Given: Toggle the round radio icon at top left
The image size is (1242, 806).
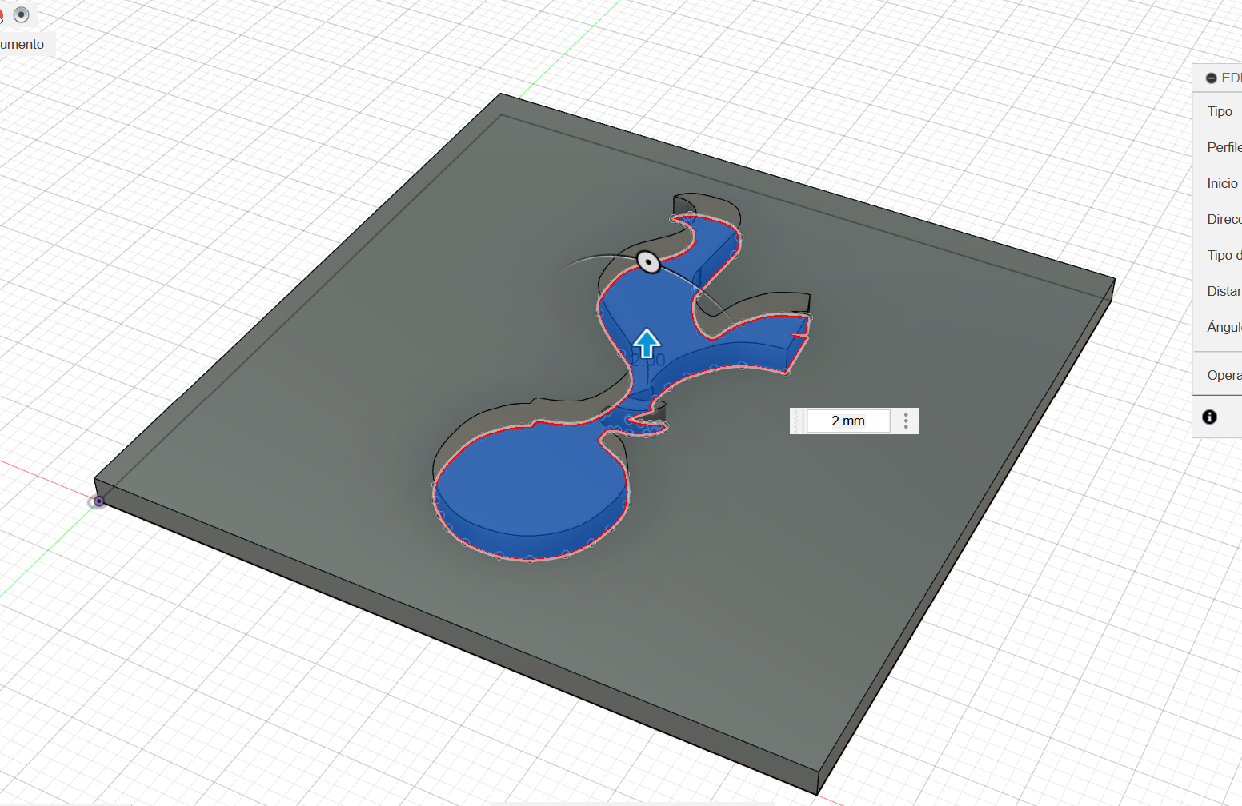Looking at the screenshot, I should coord(22,14).
